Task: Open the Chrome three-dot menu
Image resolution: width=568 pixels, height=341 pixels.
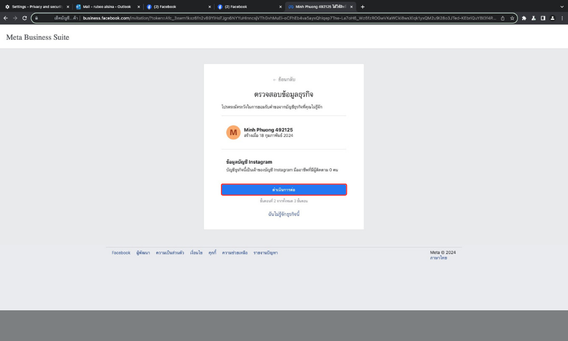Action: click(x=562, y=18)
